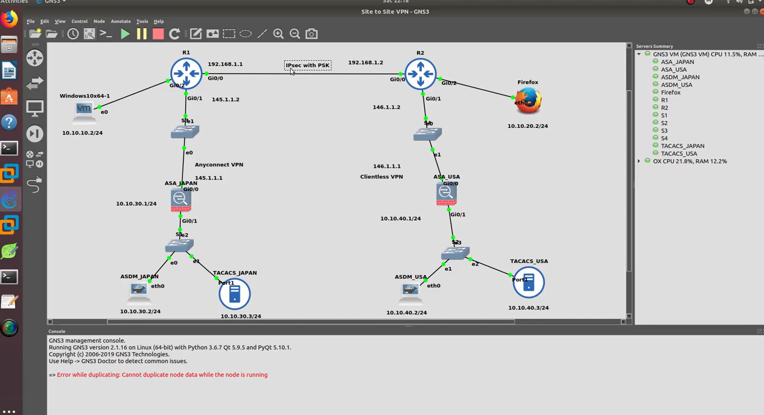Select the Firefox node on canvas

pyautogui.click(x=527, y=101)
